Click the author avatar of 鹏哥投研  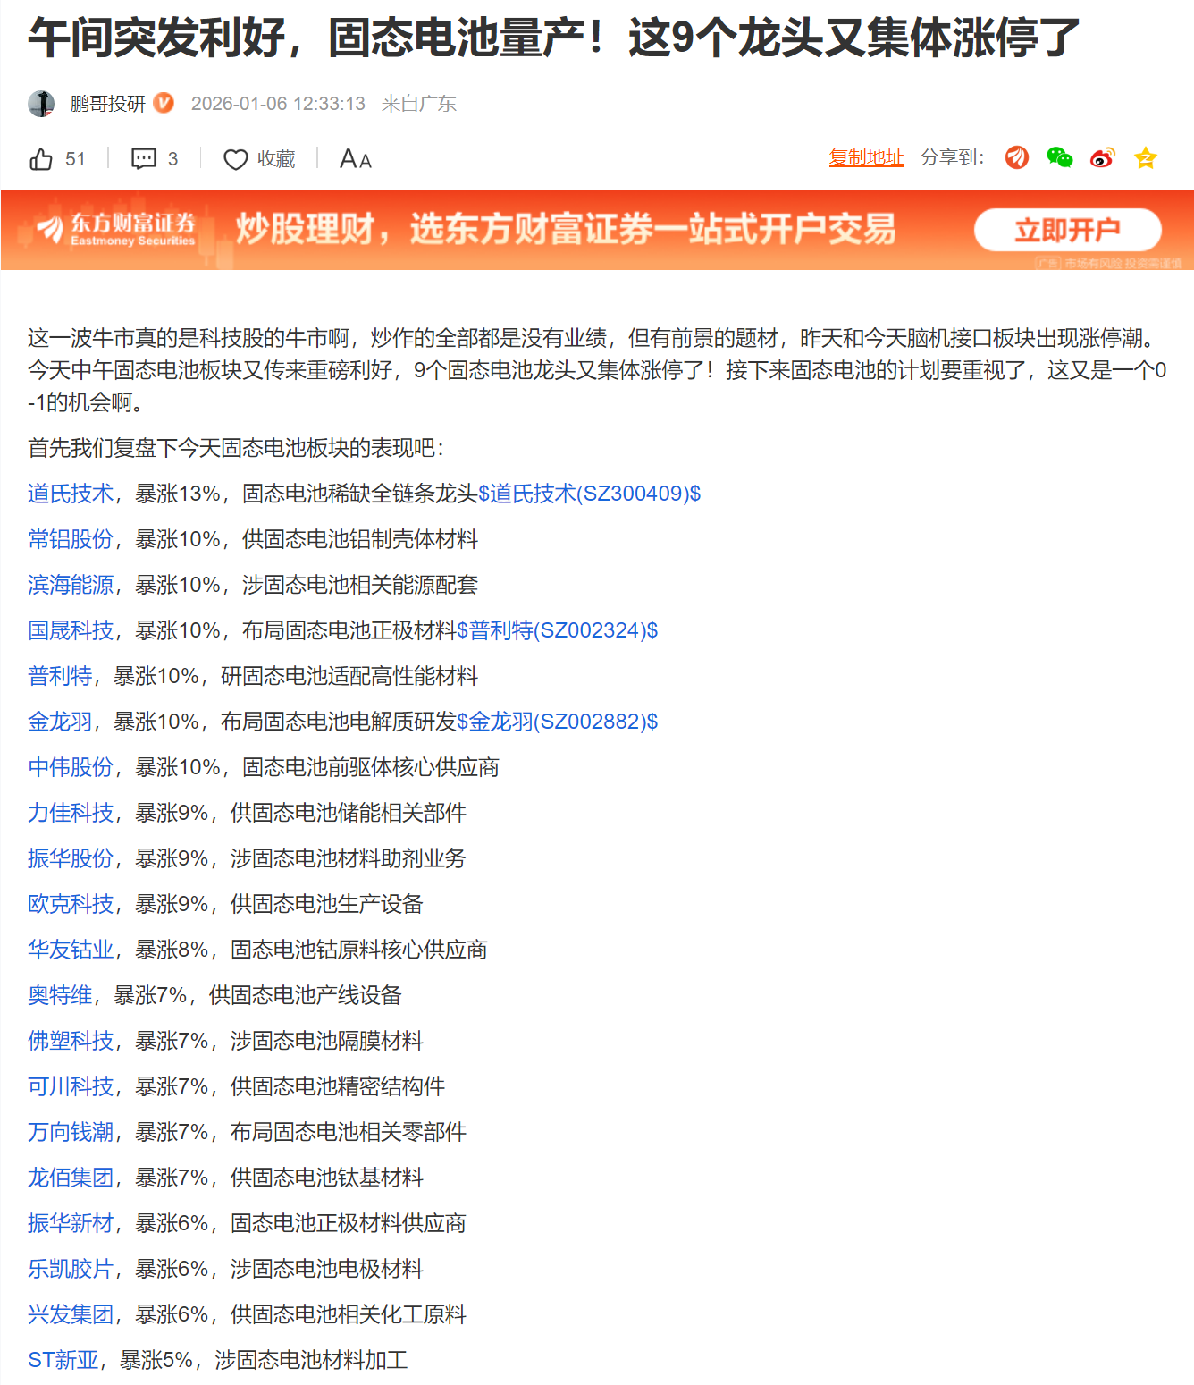(41, 104)
